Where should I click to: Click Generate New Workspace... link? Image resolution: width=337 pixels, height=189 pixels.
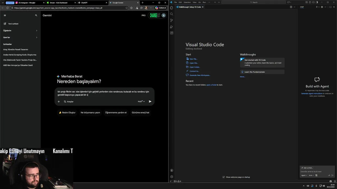click(200, 75)
